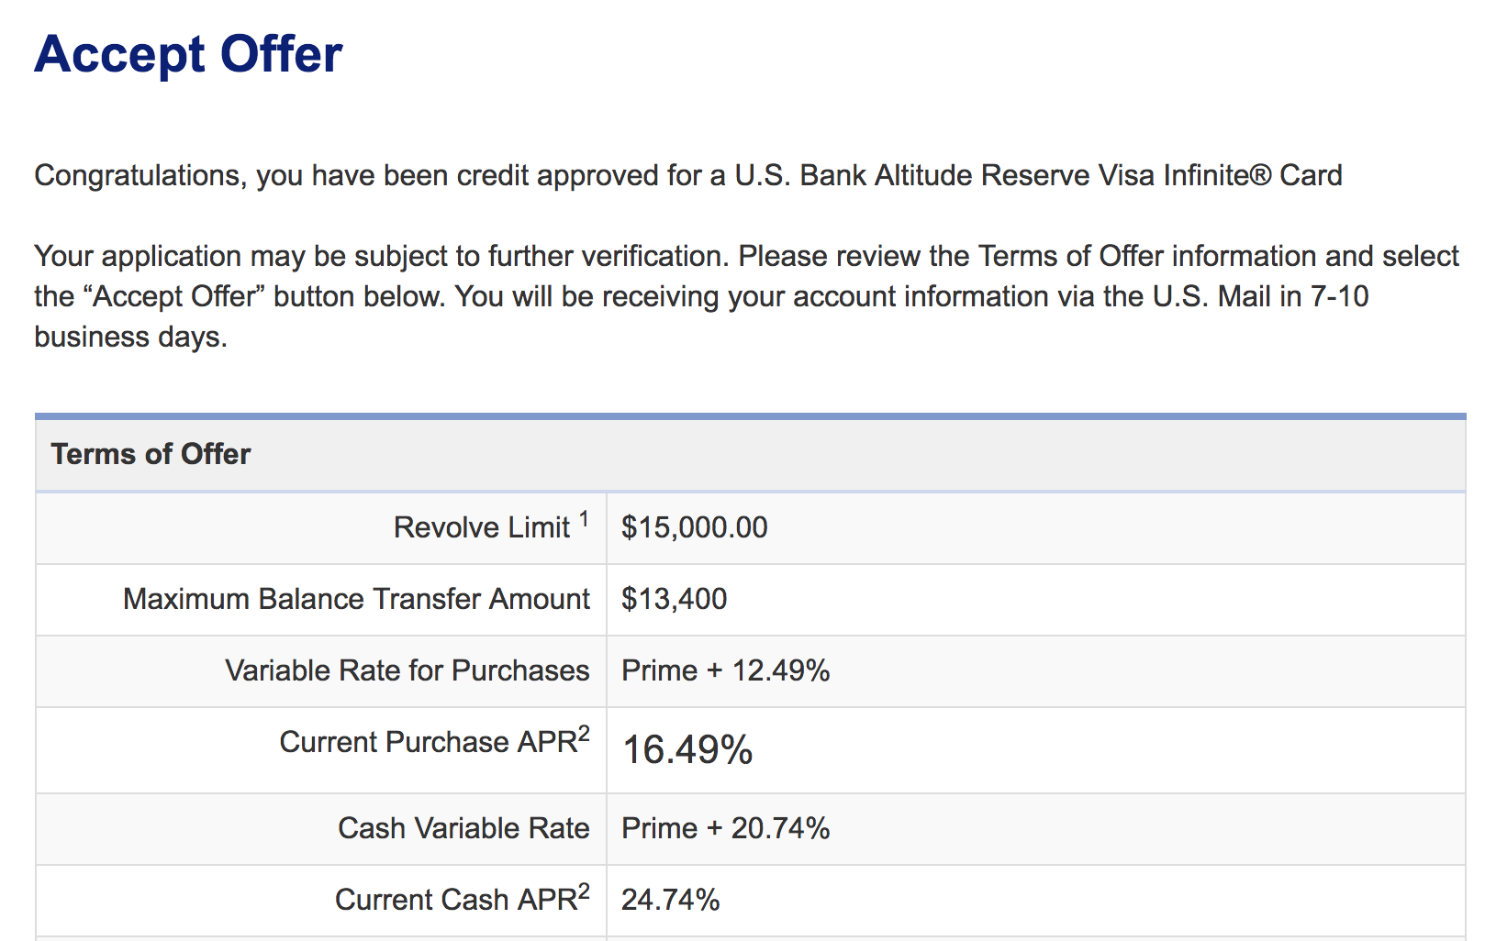Click the congratulations credit approved sentence
The height and width of the screenshot is (941, 1496).
pyautogui.click(x=688, y=175)
